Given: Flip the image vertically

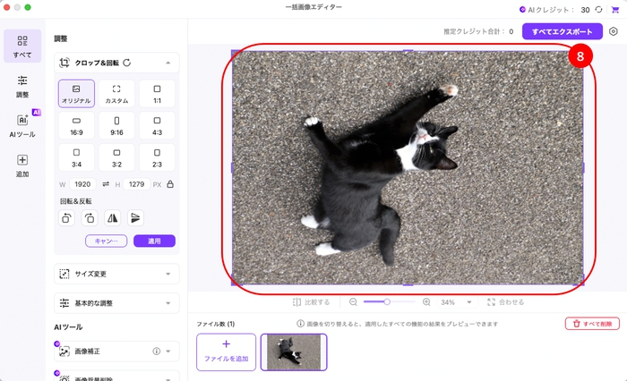Looking at the screenshot, I should [x=135, y=217].
